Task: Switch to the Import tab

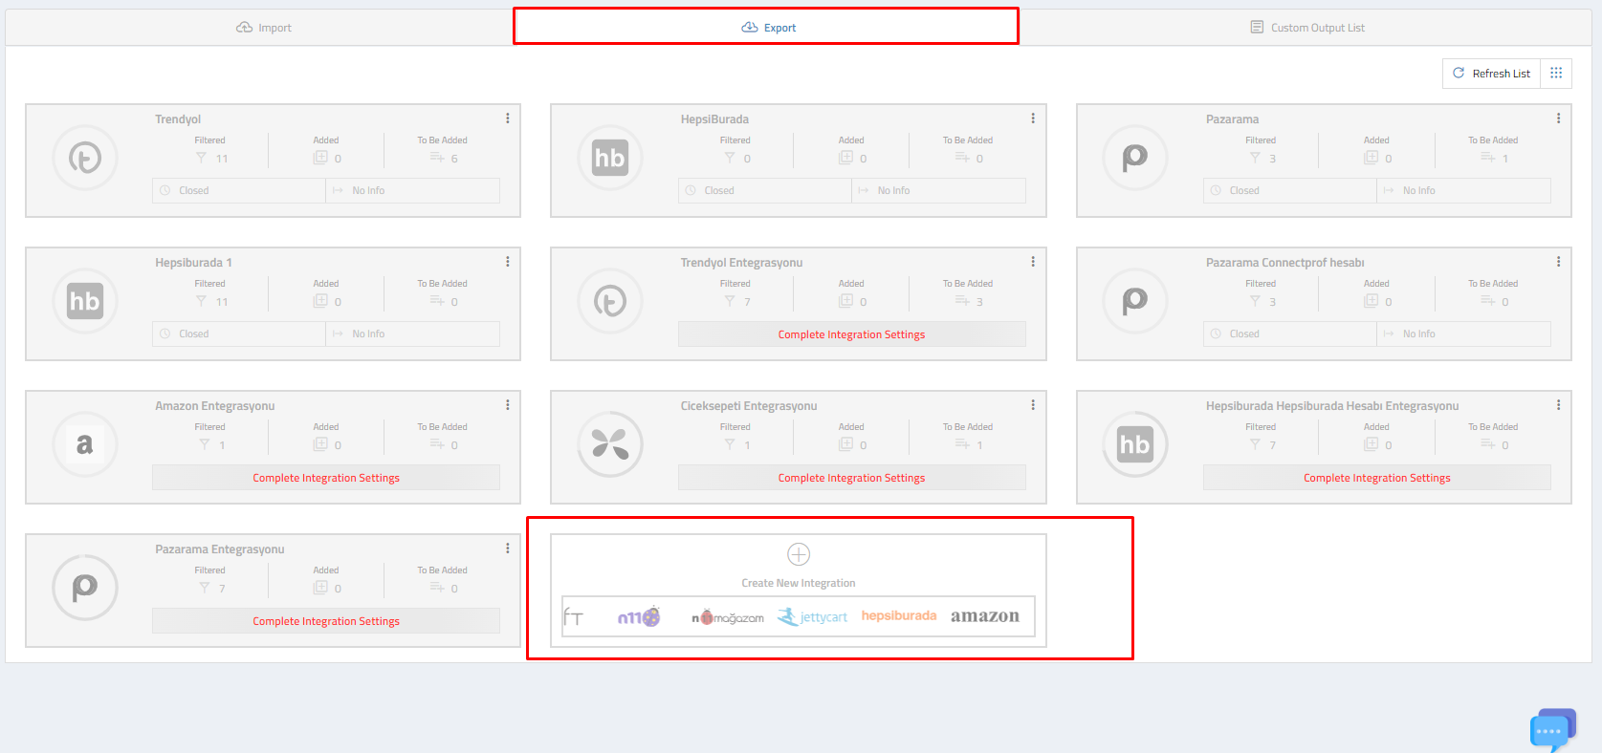Action: pos(264,28)
